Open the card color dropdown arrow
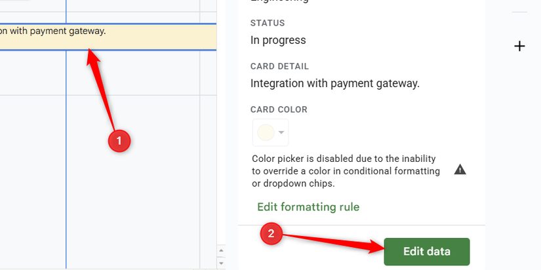Screen dimensions: 541x270 pyautogui.click(x=281, y=132)
